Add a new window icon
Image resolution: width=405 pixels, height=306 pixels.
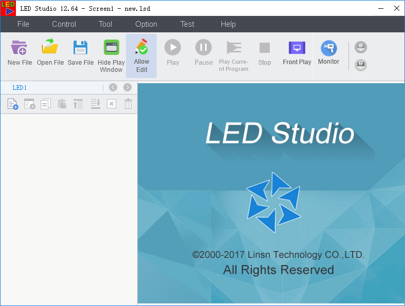tap(29, 104)
